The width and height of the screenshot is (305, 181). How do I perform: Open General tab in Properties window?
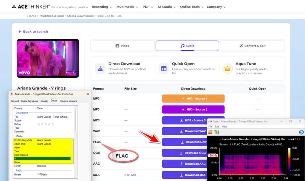(15, 101)
